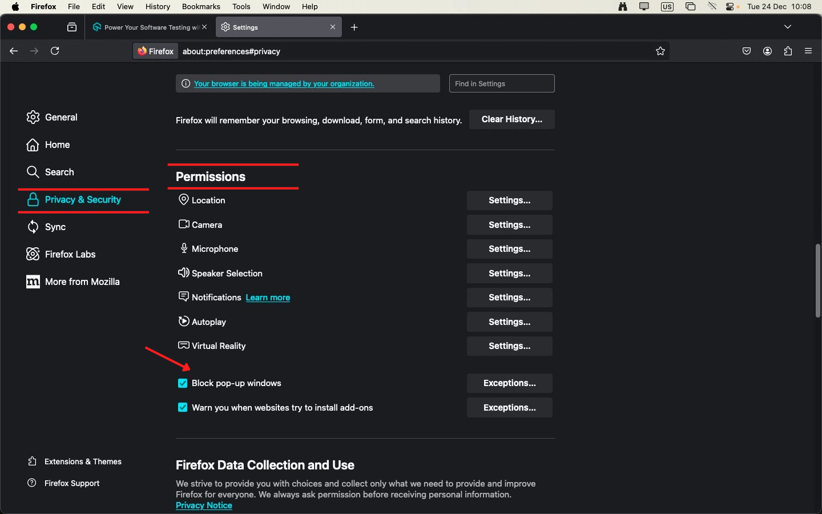The height and width of the screenshot is (514, 822).
Task: Click the Location pin permission icon
Action: click(183, 200)
